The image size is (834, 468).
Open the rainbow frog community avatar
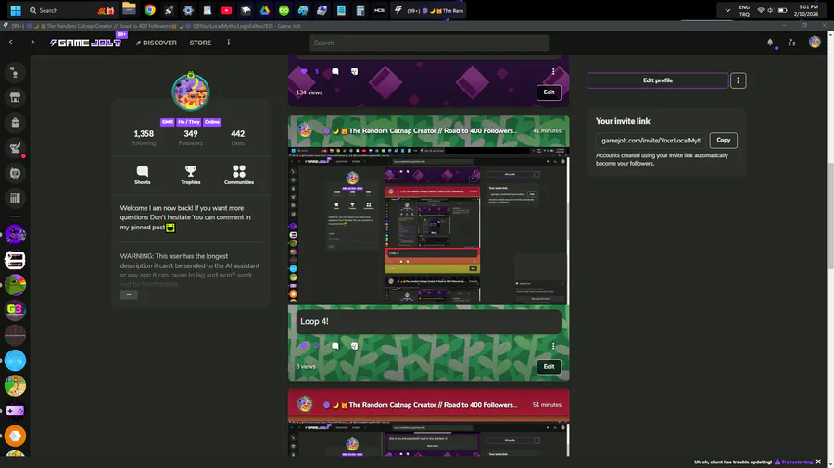click(x=15, y=285)
